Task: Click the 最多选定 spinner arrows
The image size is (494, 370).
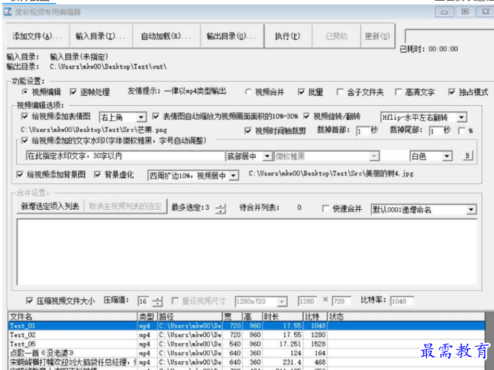Action: (x=221, y=209)
